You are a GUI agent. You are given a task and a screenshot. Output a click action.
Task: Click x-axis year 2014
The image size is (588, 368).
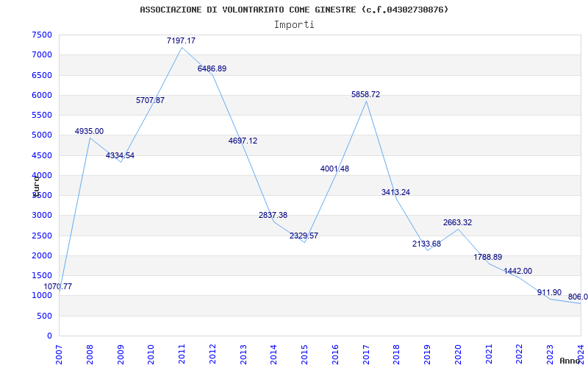(273, 354)
